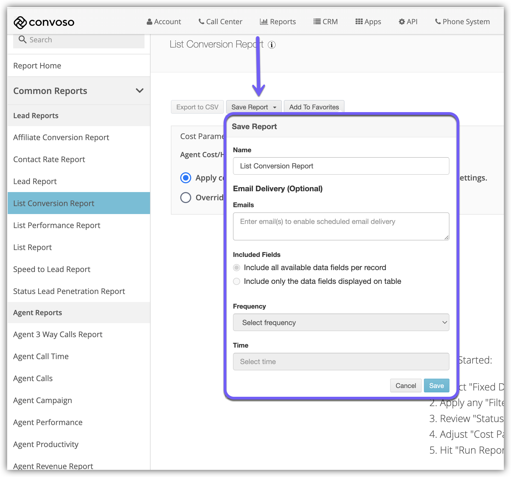
Task: Click the blue Save button
Action: (x=436, y=386)
